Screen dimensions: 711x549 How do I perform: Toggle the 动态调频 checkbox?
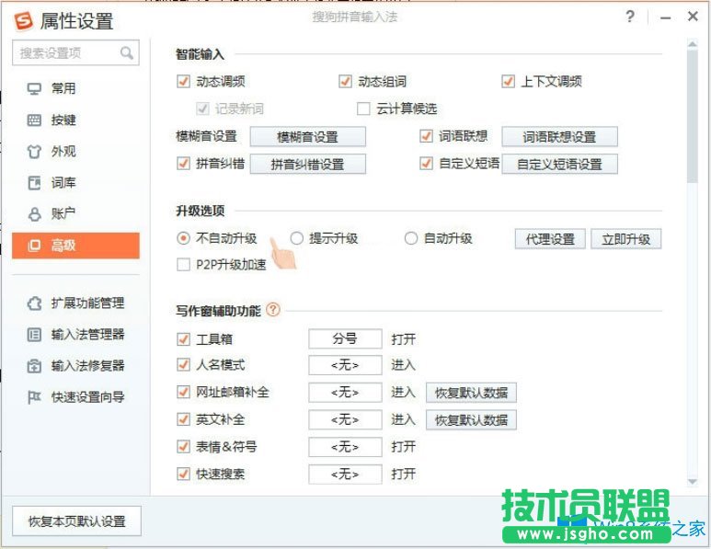(183, 82)
